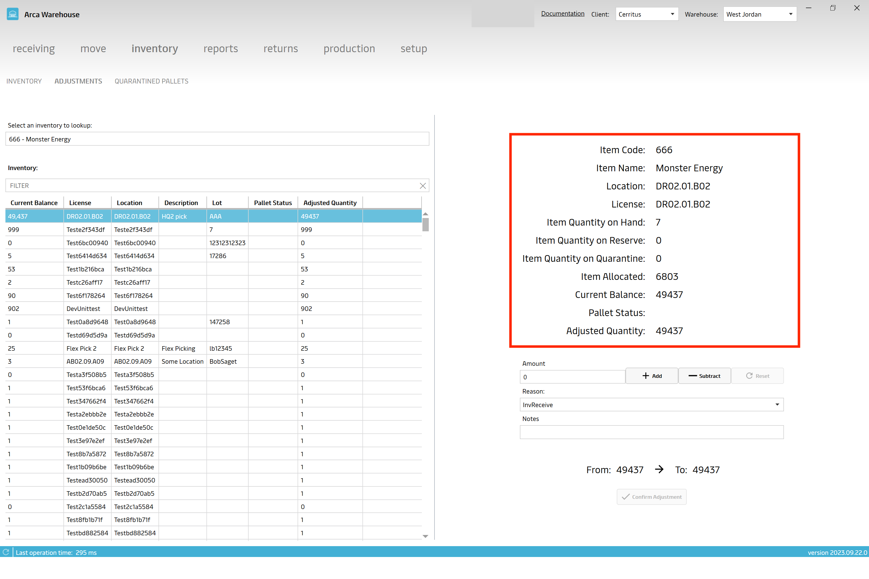Open the returns main menu
The width and height of the screenshot is (869, 579).
click(x=280, y=48)
